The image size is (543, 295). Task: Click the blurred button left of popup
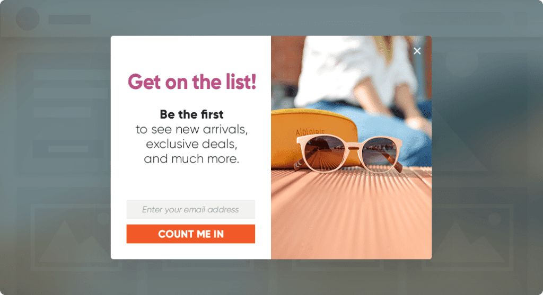[68, 149]
